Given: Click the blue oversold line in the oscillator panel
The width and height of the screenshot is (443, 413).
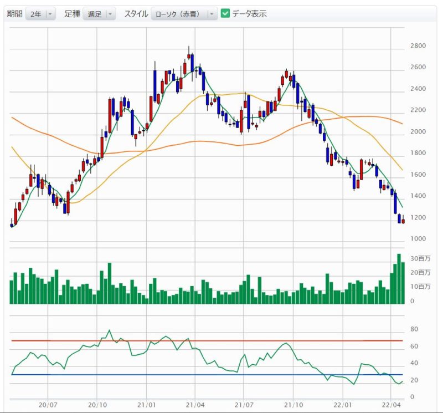Looking at the screenshot, I should click(221, 375).
